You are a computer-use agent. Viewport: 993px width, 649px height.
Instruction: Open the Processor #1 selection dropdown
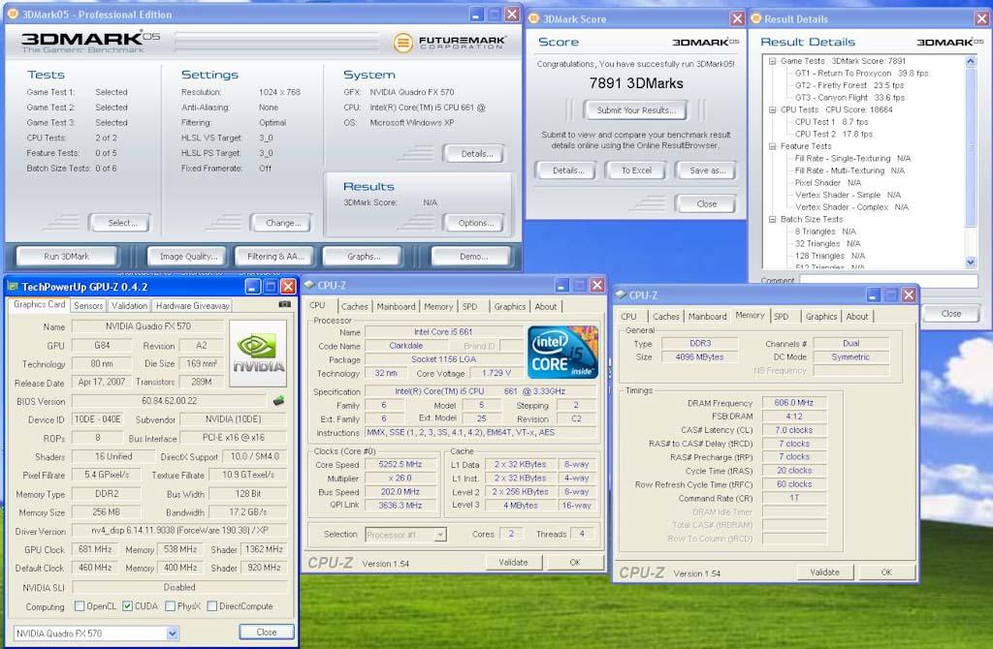[440, 535]
